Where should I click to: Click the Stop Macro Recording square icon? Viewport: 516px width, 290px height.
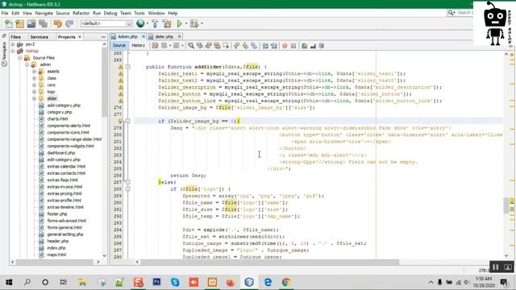click(x=293, y=46)
